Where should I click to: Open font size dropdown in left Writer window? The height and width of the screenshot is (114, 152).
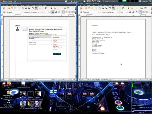(50, 12)
